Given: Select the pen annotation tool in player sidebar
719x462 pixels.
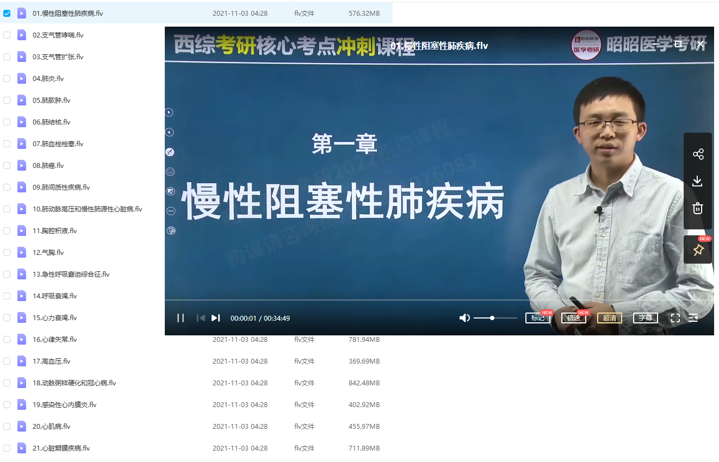Looking at the screenshot, I should [x=169, y=152].
